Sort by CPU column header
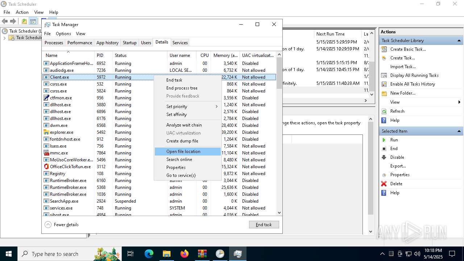This screenshot has height=261, width=464. (204, 55)
